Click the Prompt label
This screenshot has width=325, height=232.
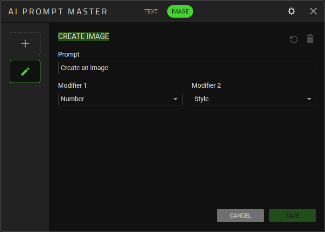[69, 54]
